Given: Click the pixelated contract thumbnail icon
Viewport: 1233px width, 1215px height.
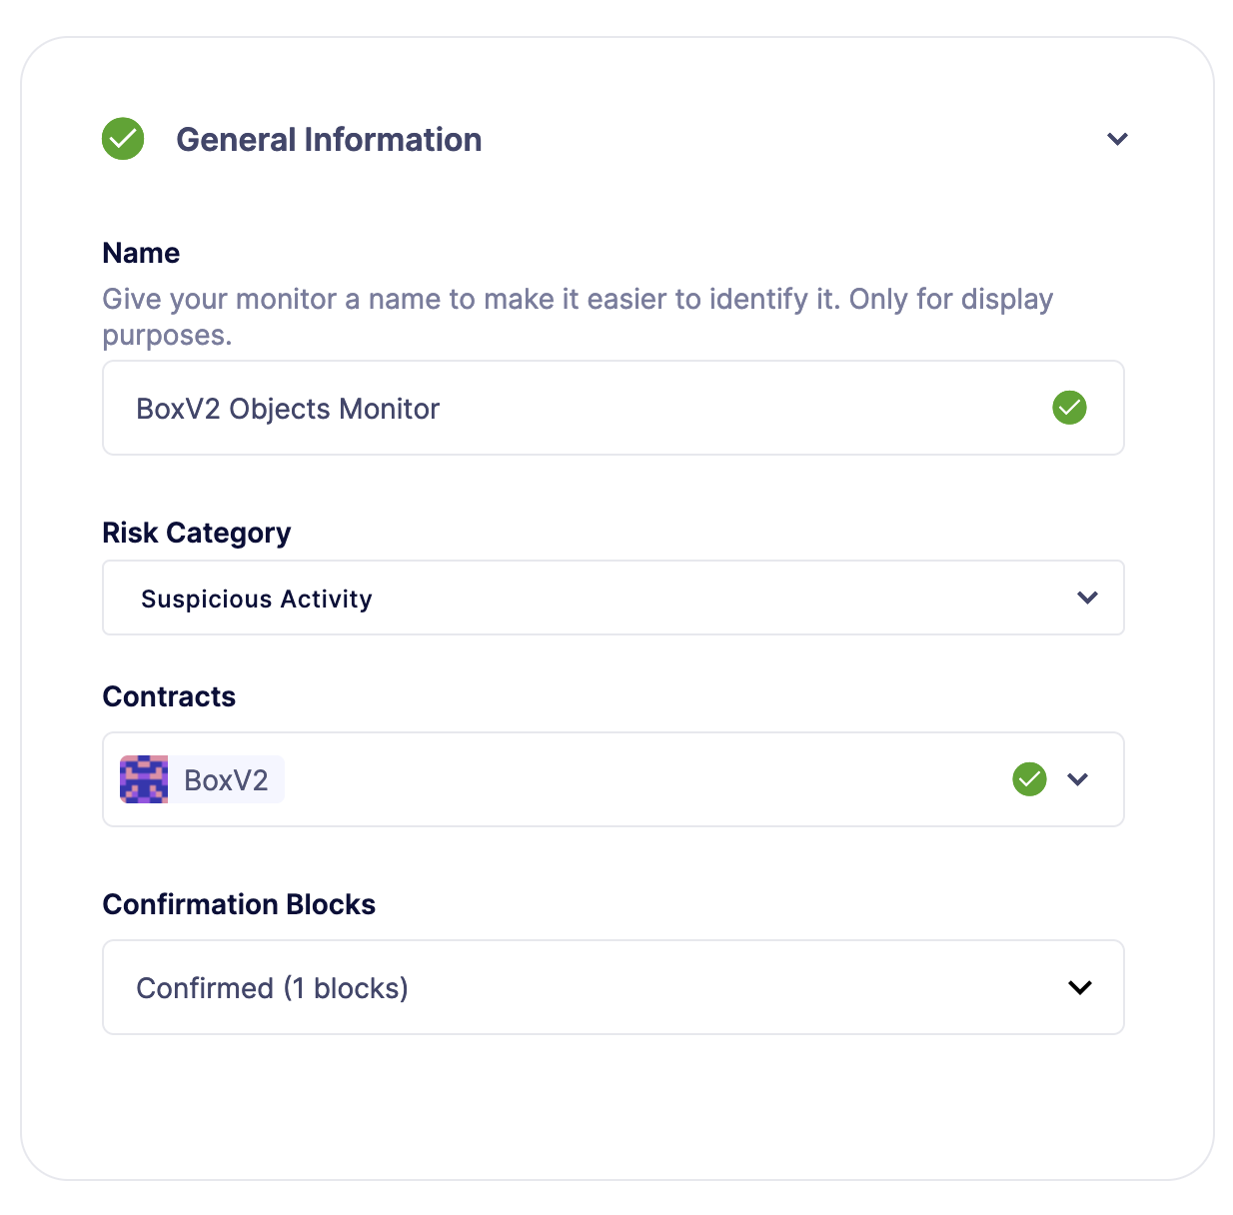Looking at the screenshot, I should (x=145, y=779).
